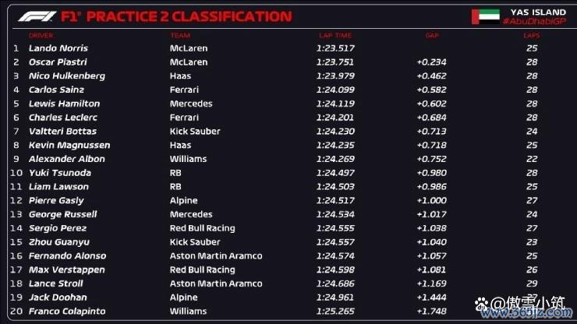The image size is (577, 324).
Task: Select Franco Colapinto row name
Action: 67,311
